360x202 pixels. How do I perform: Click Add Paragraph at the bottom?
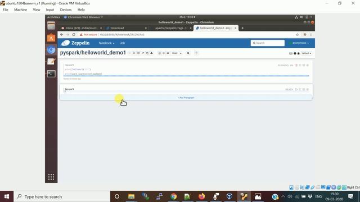[x=186, y=98]
